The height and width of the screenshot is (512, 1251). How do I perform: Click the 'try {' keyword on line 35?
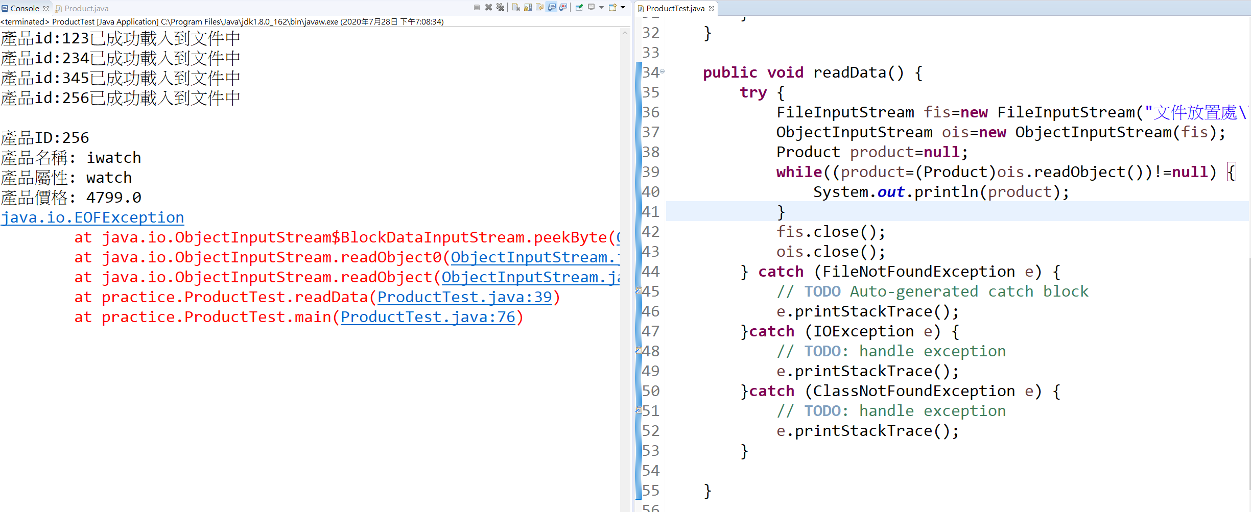point(762,92)
